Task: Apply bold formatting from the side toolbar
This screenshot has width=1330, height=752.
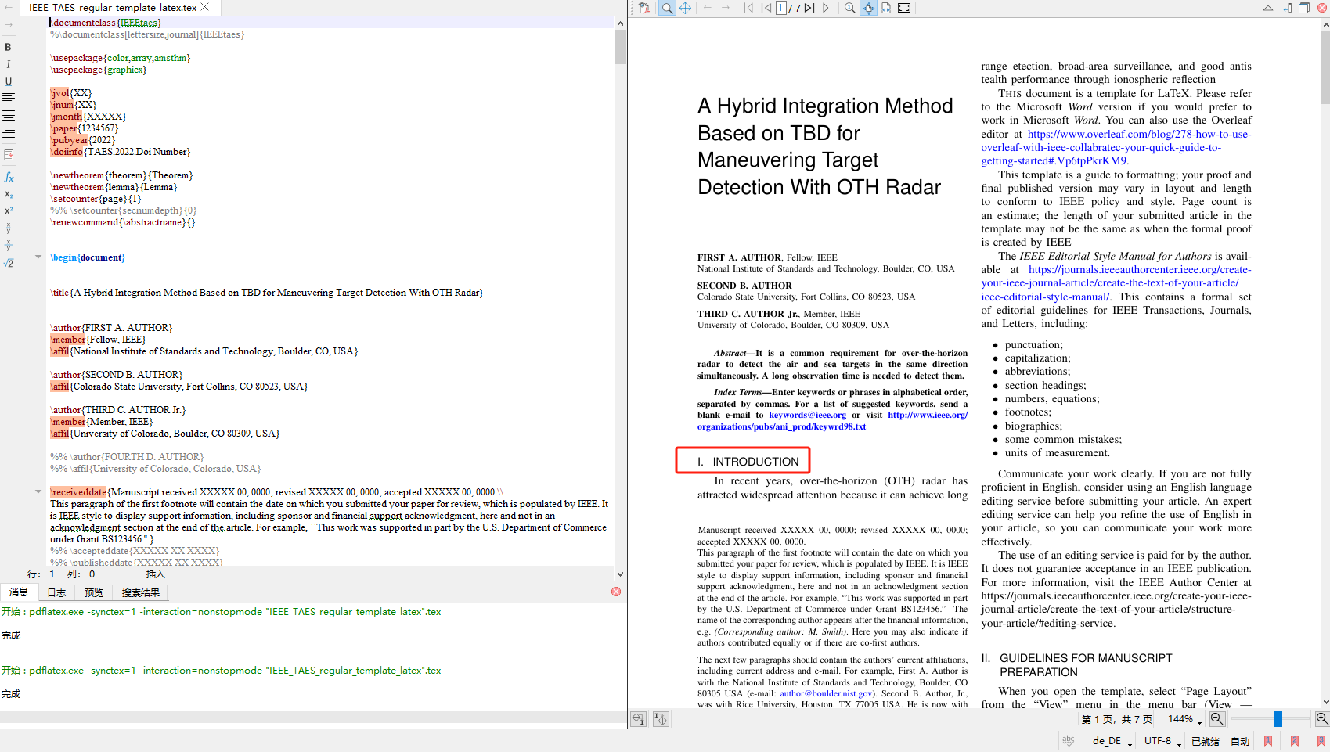Action: 9,47
